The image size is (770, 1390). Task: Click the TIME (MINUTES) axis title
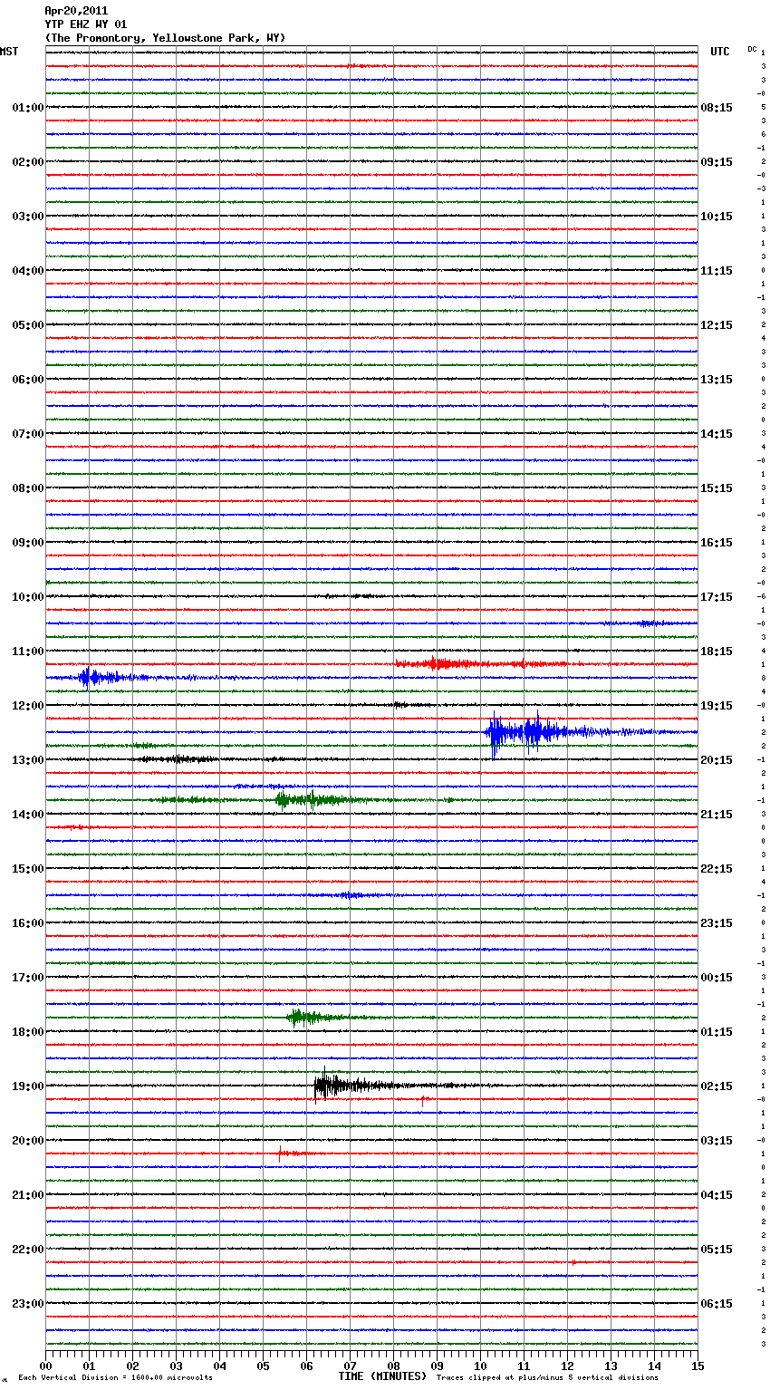click(x=382, y=1376)
